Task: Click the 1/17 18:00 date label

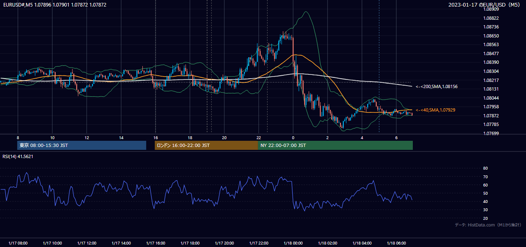Action: click(190, 243)
